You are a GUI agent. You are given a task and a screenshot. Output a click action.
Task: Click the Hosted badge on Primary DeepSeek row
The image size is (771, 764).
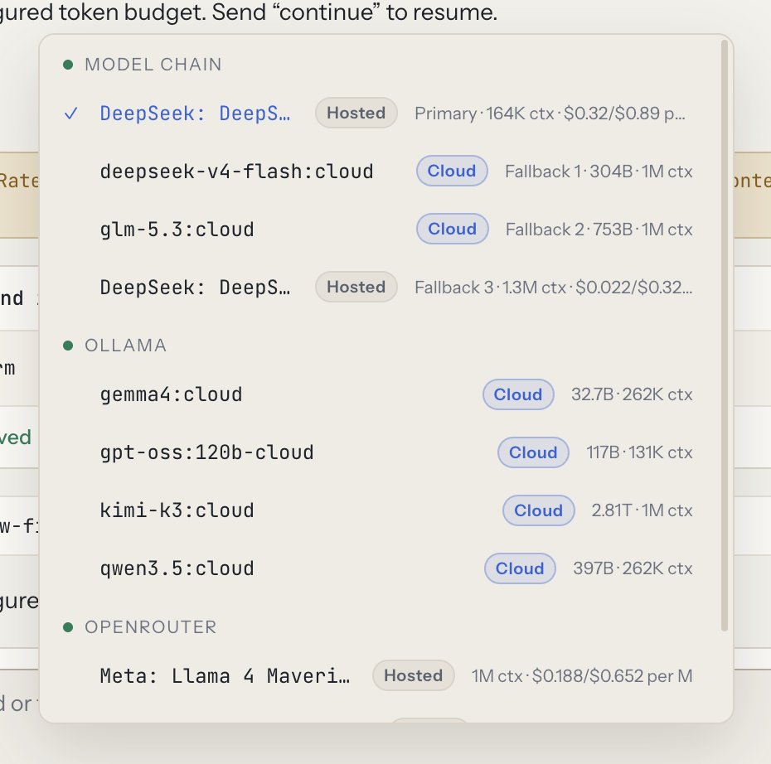[356, 113]
